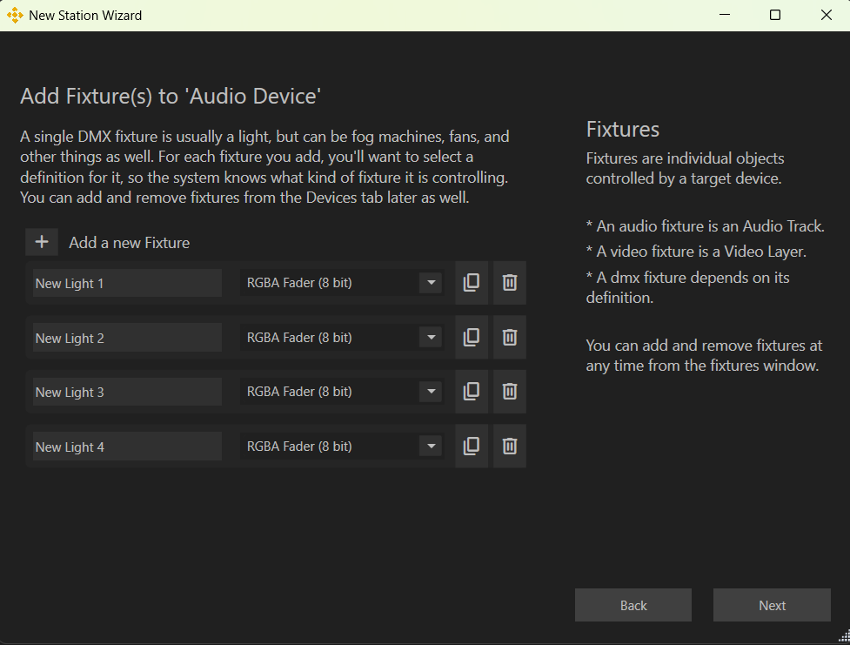Screen dimensions: 850x645
Task: Click the 'A video fixture is a Video Layer' note
Action: 696,252
